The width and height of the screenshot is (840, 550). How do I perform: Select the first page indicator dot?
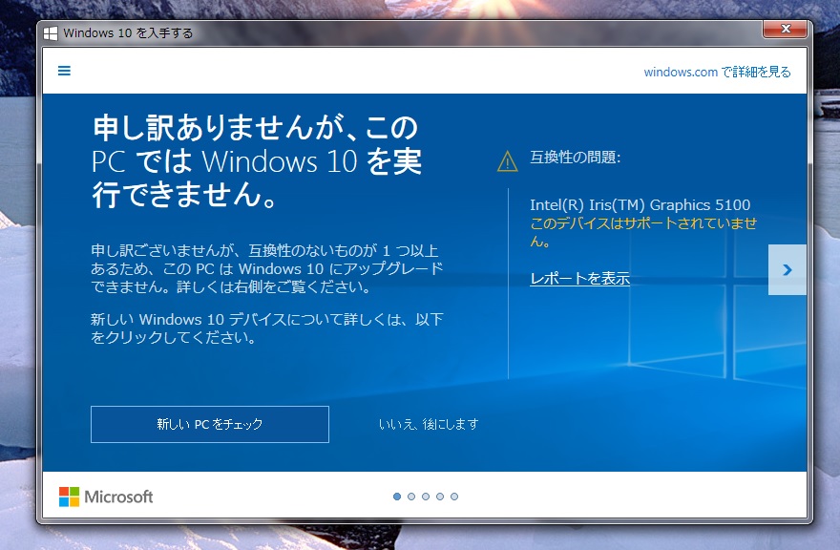tap(397, 497)
